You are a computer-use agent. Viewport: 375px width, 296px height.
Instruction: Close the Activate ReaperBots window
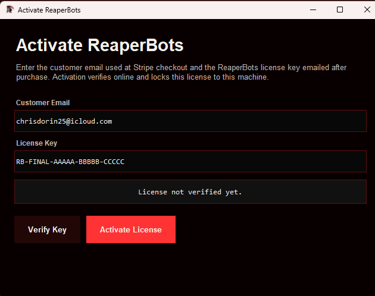[x=367, y=10]
